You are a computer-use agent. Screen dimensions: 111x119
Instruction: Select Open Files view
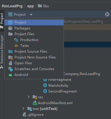click(x=34, y=63)
